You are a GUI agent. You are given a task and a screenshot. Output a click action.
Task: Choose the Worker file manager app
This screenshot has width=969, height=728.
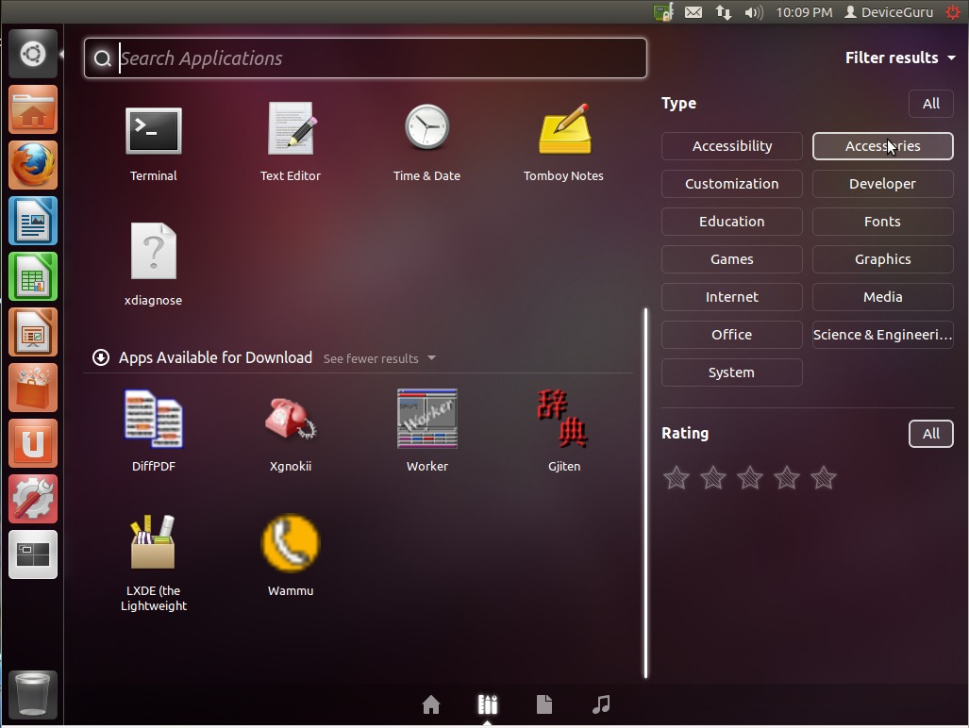point(427,431)
